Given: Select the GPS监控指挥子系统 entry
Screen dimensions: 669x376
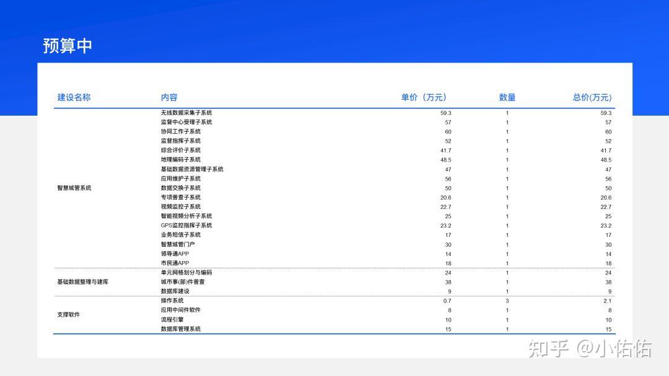Looking at the screenshot, I should pos(186,226).
